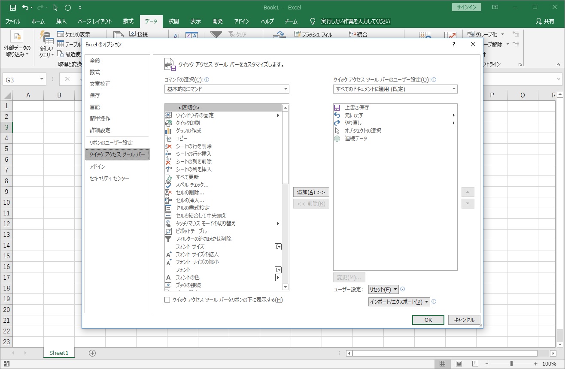Expand the Name Box dropdown showing G3
Viewport: 565px width, 369px height.
[42, 79]
